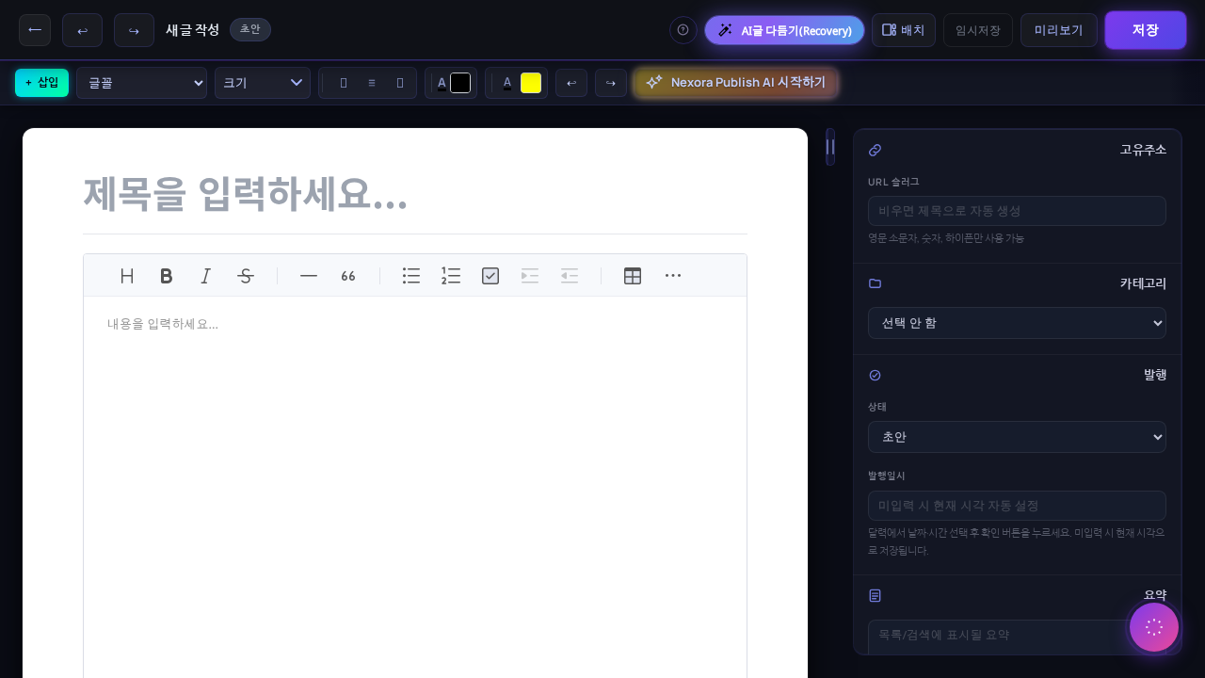Click the outdent icon

[570, 276]
